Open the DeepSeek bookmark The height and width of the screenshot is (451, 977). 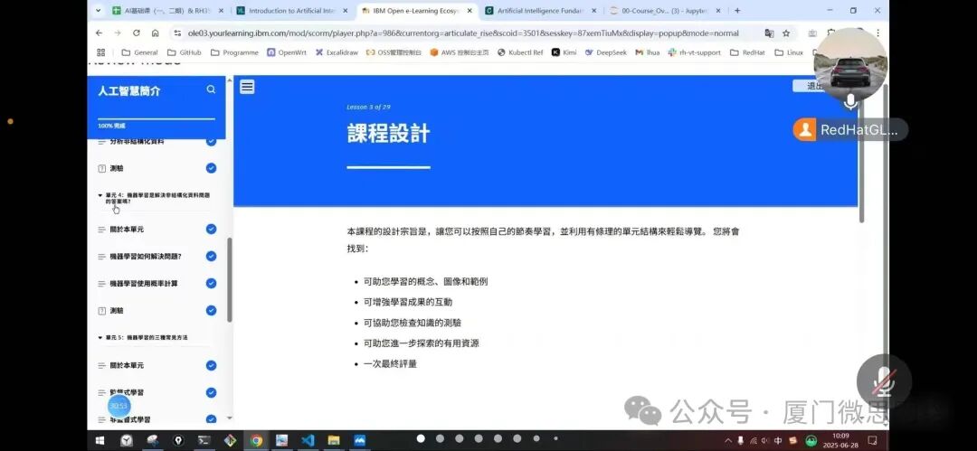point(605,52)
